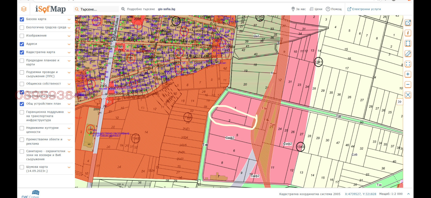Open the Цени menu item
The width and height of the screenshot is (431, 198).
click(x=316, y=9)
